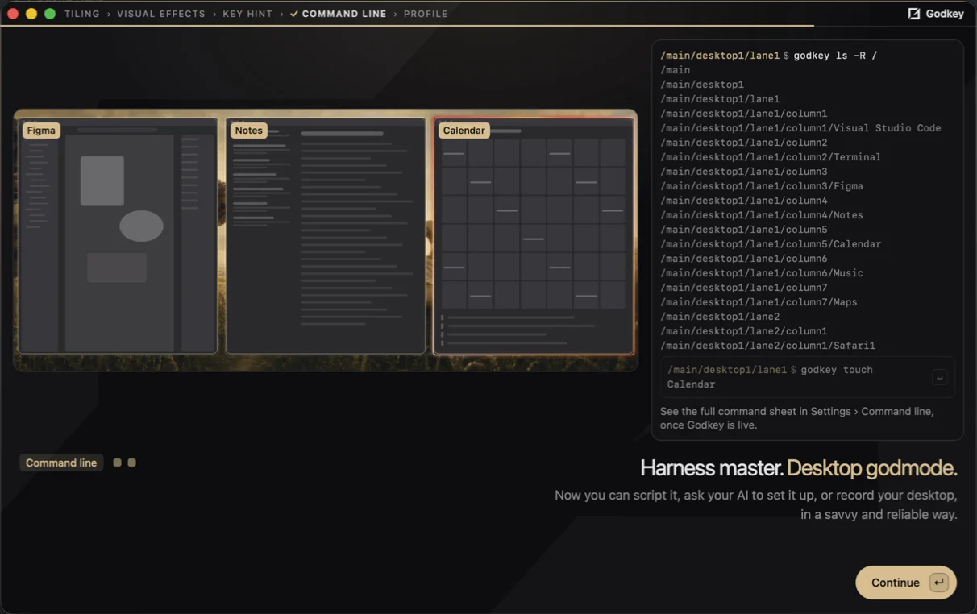The width and height of the screenshot is (977, 614).
Task: Click the green fullscreen window button
Action: pos(50,14)
